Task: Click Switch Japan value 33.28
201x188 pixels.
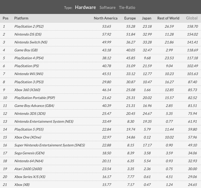Action: click(x=147, y=42)
